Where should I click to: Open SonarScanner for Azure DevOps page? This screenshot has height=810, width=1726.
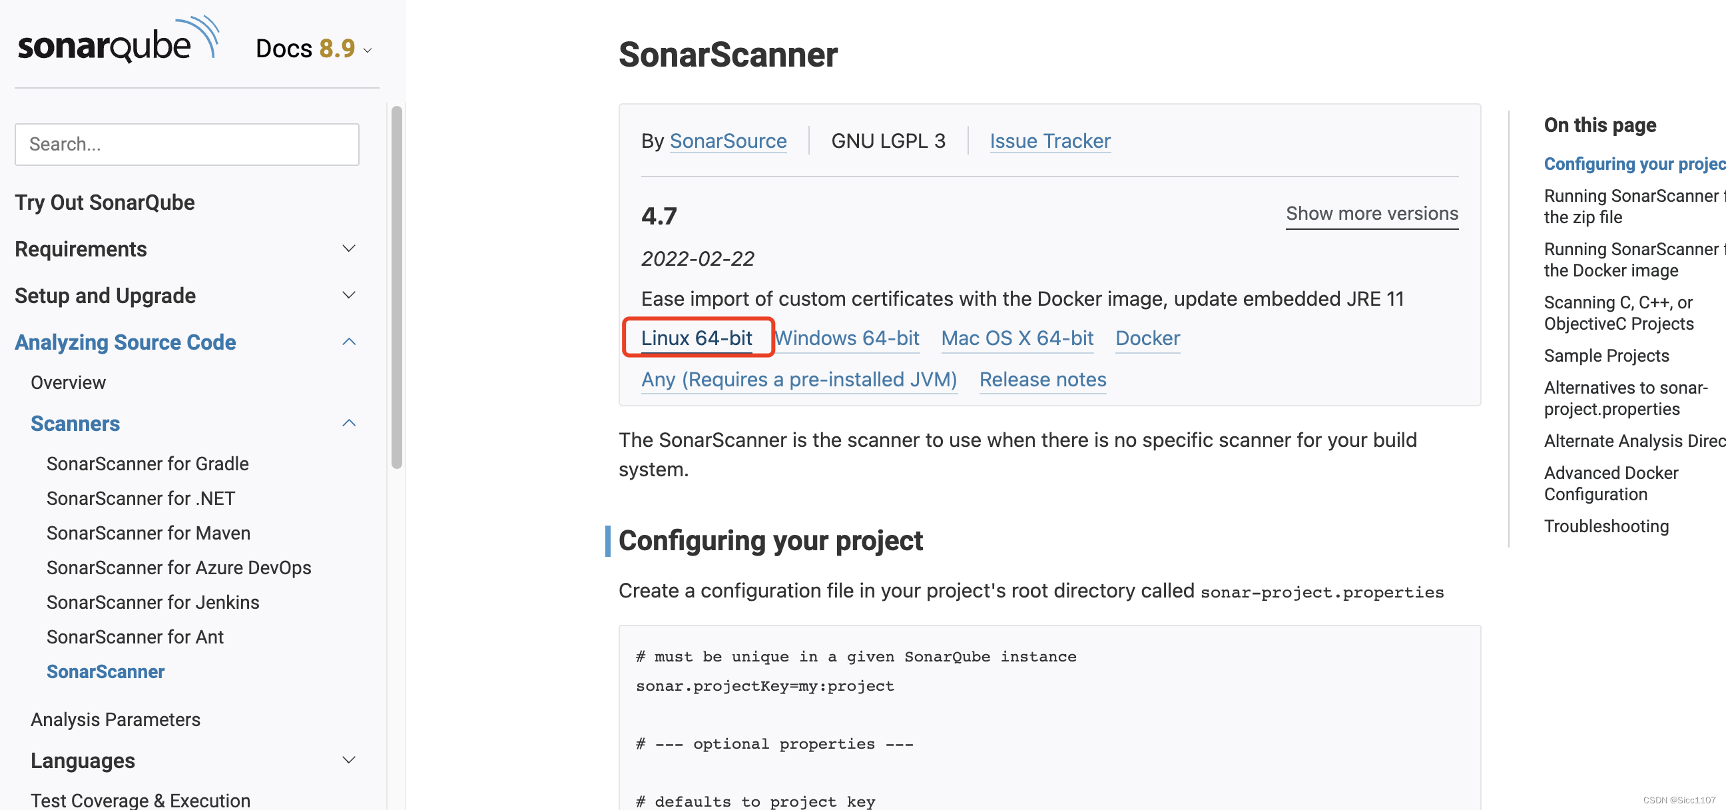click(x=179, y=568)
